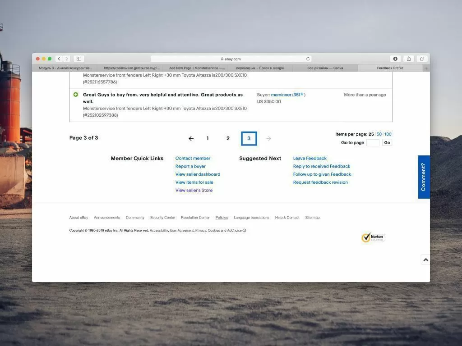Set items per page to 50

tap(379, 134)
